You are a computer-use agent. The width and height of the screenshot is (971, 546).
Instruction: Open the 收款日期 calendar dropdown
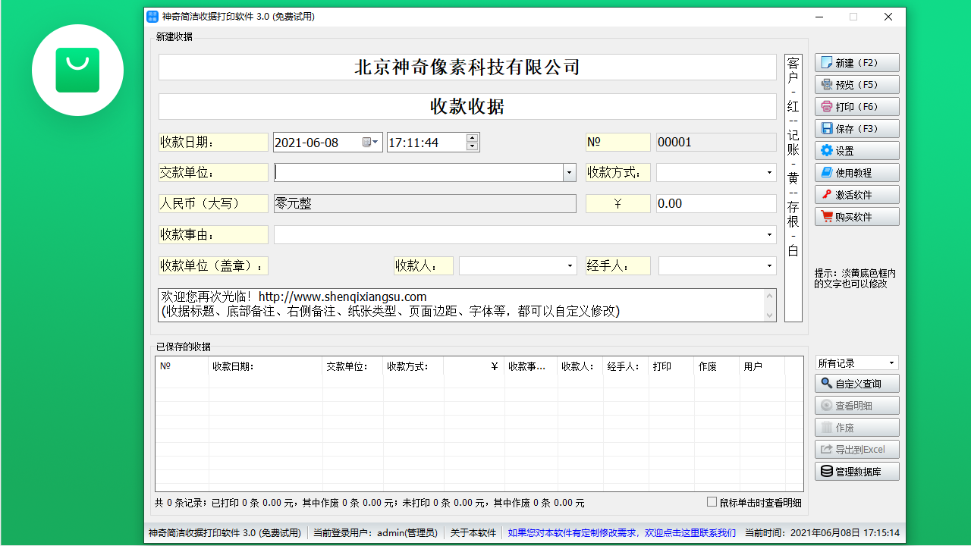(371, 142)
